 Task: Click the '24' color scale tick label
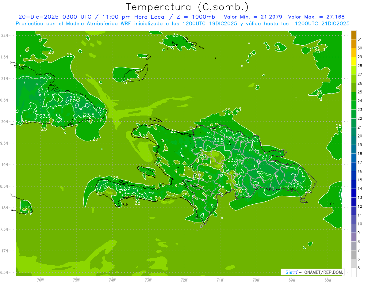pyautogui.click(x=360, y=101)
